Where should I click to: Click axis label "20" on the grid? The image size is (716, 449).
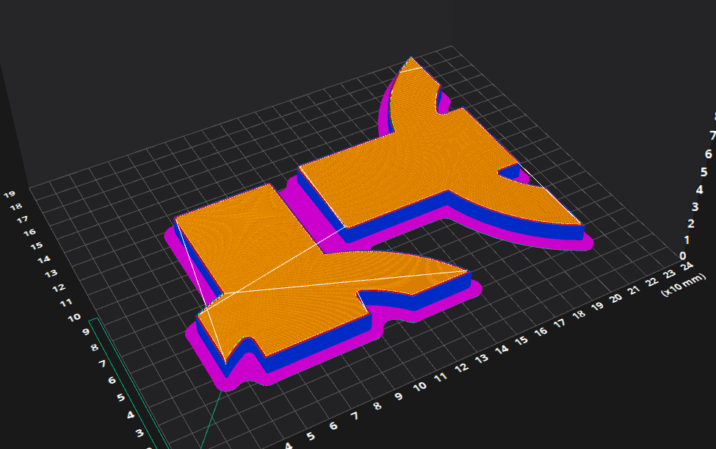tap(616, 298)
